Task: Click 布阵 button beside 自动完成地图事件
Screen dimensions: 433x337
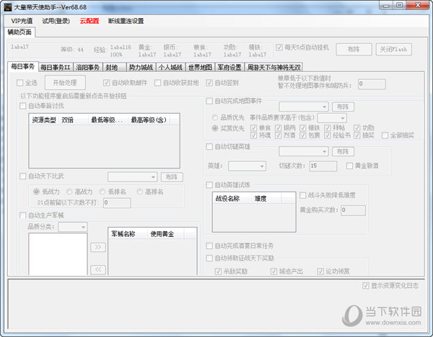Action: [x=343, y=107]
